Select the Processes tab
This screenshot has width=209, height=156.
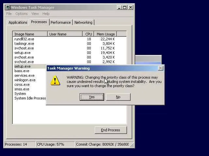tap(39, 22)
